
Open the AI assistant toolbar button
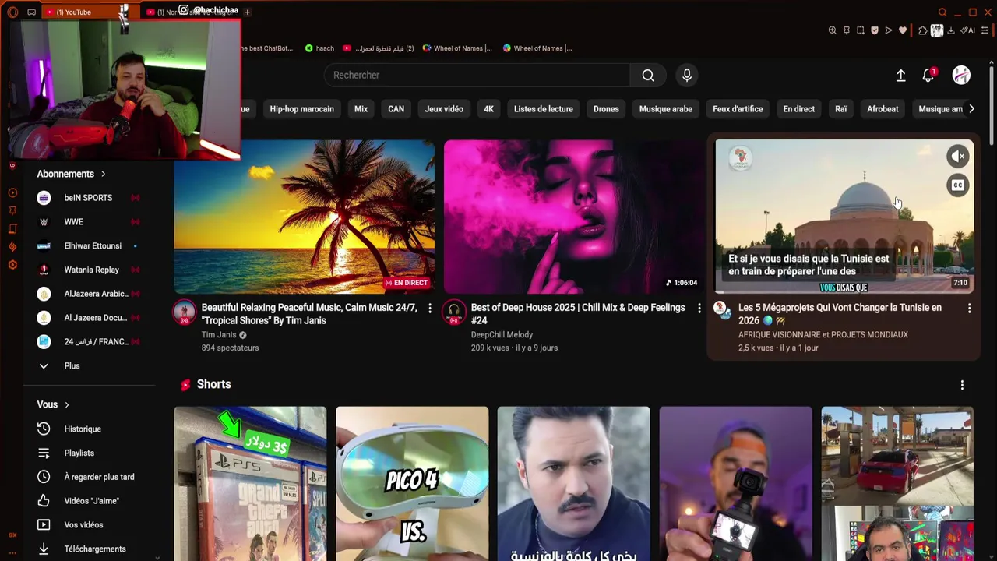coord(968,30)
